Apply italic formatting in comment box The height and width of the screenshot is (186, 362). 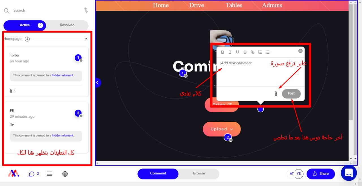[230, 52]
